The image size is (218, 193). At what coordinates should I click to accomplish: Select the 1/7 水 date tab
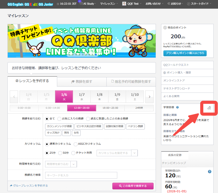click(x=82, y=97)
